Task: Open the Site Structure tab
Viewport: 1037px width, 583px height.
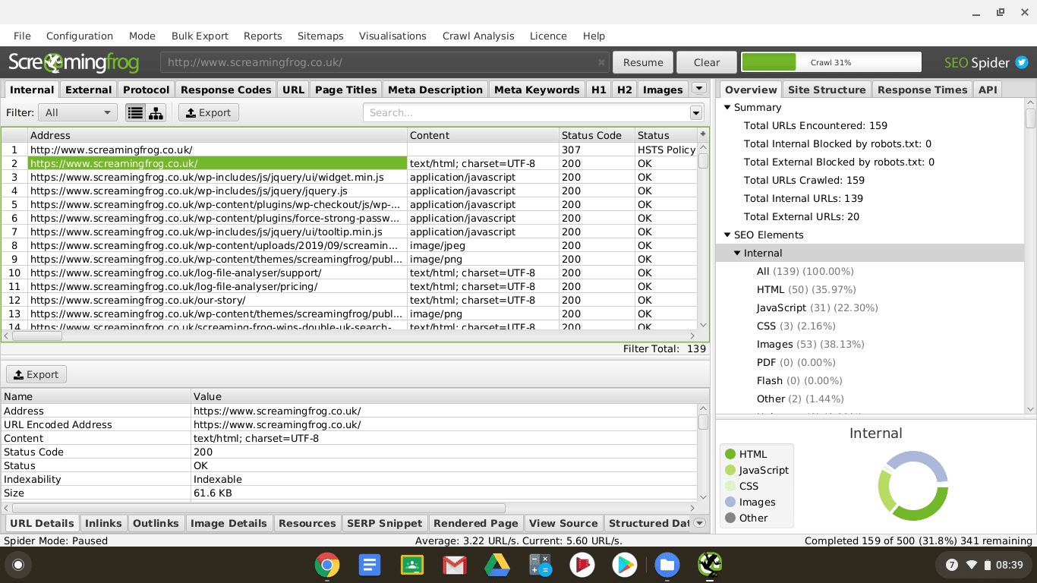Action: tap(827, 90)
